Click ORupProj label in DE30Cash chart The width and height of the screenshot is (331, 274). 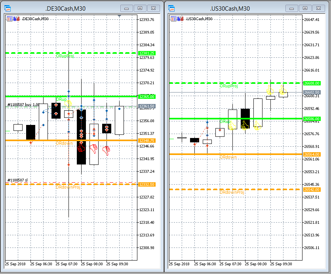(65, 56)
